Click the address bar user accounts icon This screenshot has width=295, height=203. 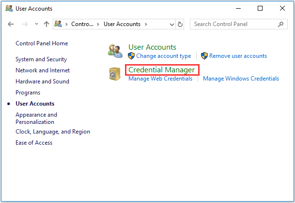coord(58,24)
